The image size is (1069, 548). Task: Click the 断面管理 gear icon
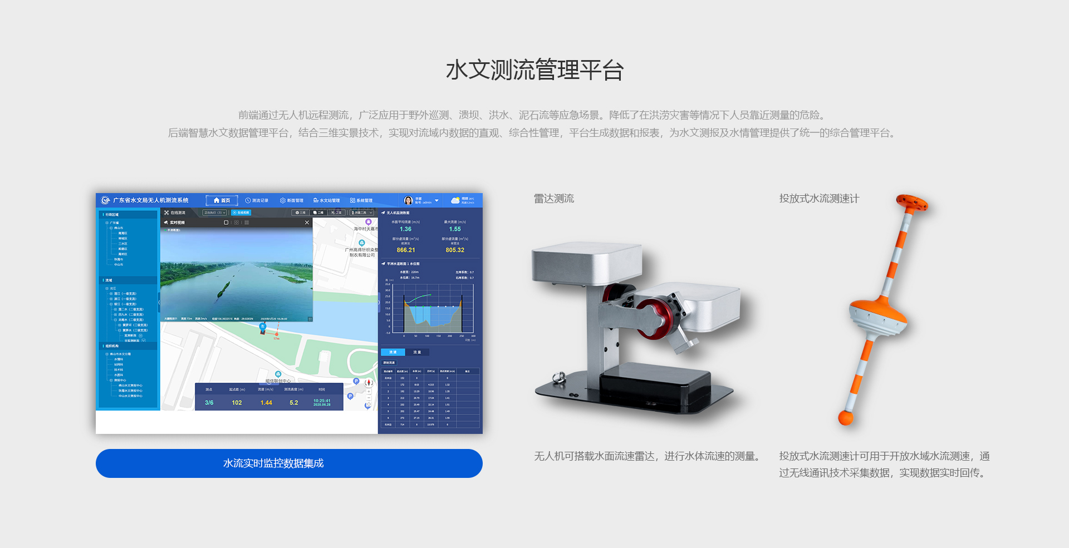pos(282,200)
